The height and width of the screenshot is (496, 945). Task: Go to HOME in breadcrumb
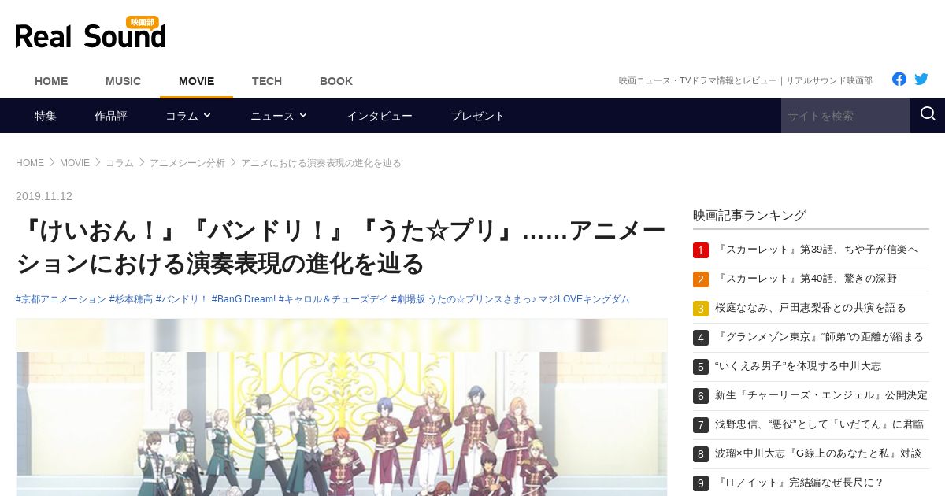coord(30,163)
